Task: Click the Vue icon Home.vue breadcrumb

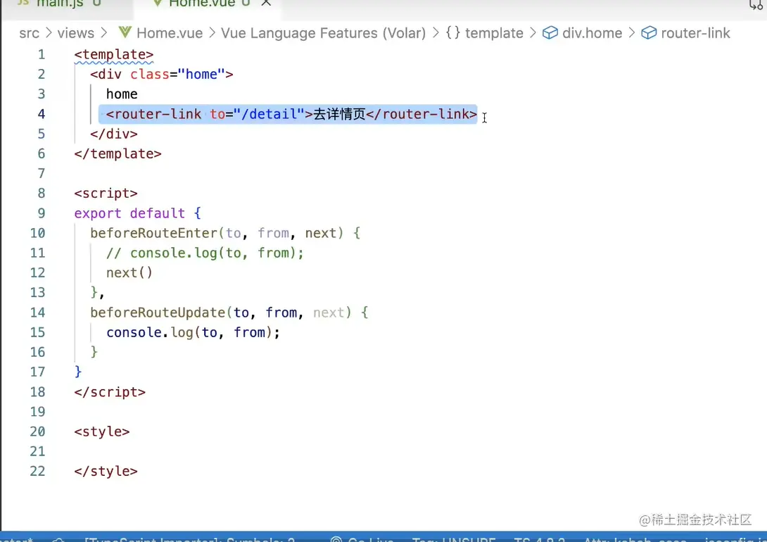Action: (x=161, y=33)
